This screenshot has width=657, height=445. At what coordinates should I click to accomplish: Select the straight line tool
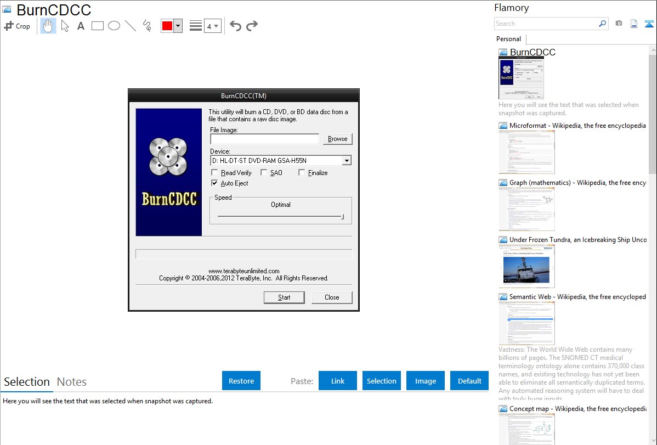point(131,26)
